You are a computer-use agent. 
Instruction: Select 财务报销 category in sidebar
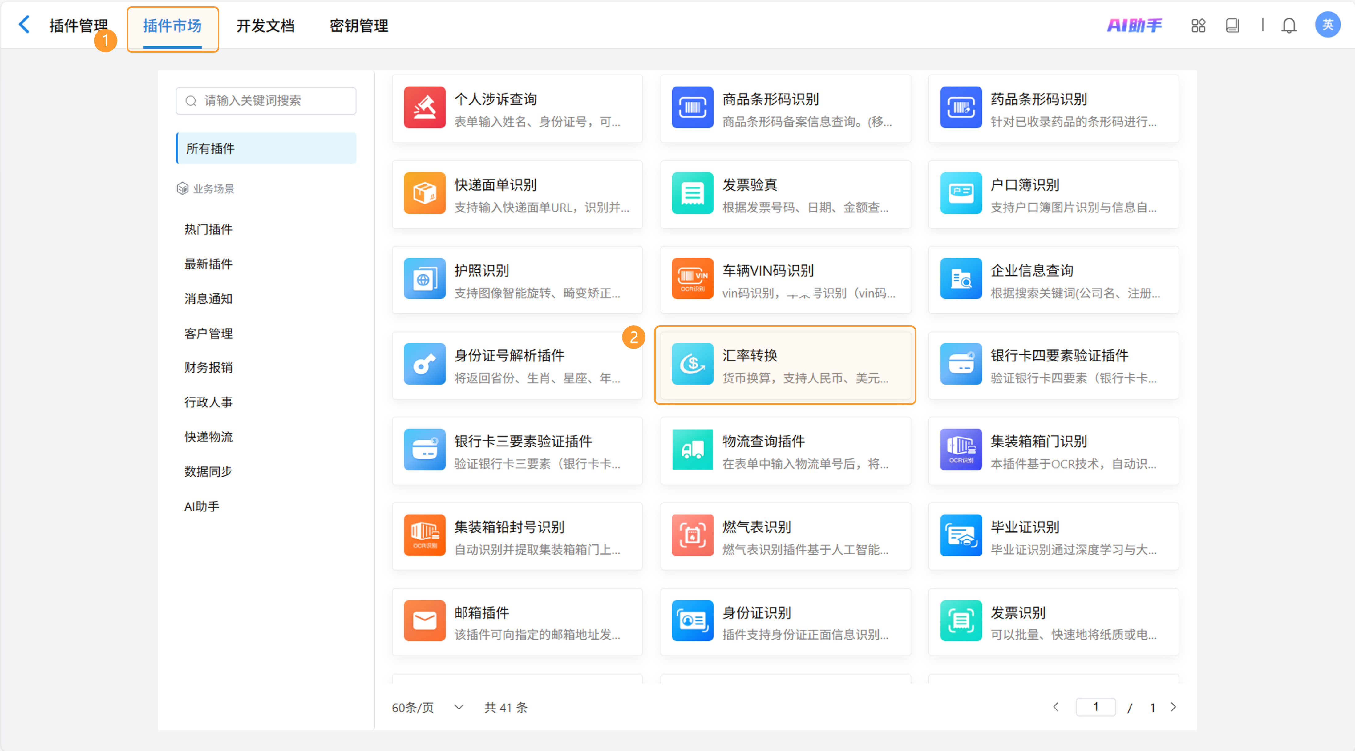click(x=208, y=367)
